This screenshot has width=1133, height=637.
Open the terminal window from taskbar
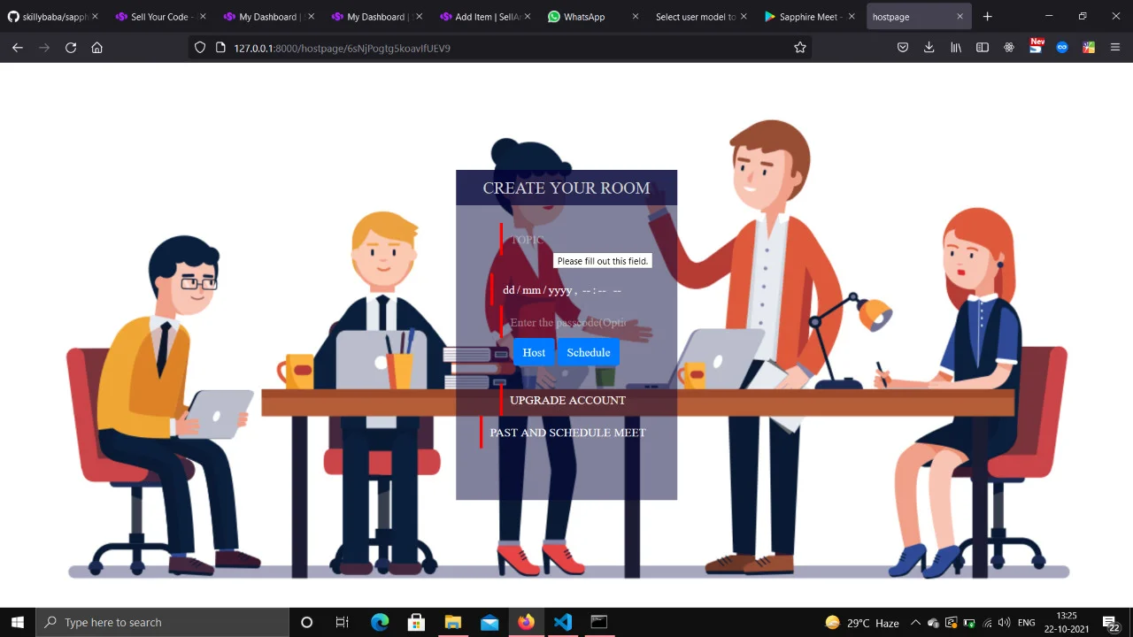pos(598,622)
